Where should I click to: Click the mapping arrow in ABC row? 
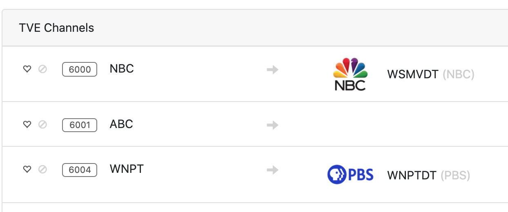click(272, 125)
